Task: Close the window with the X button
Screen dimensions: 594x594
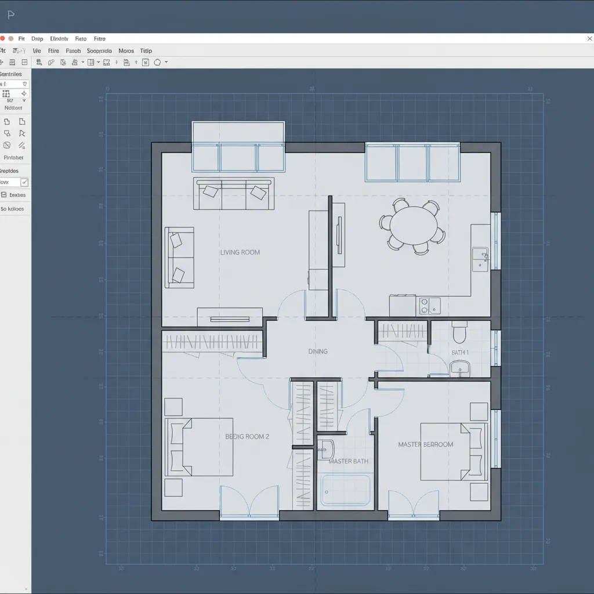Action: (x=589, y=39)
